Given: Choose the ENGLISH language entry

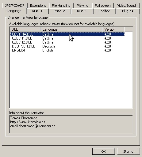Looking at the screenshot, I should pos(67,50).
